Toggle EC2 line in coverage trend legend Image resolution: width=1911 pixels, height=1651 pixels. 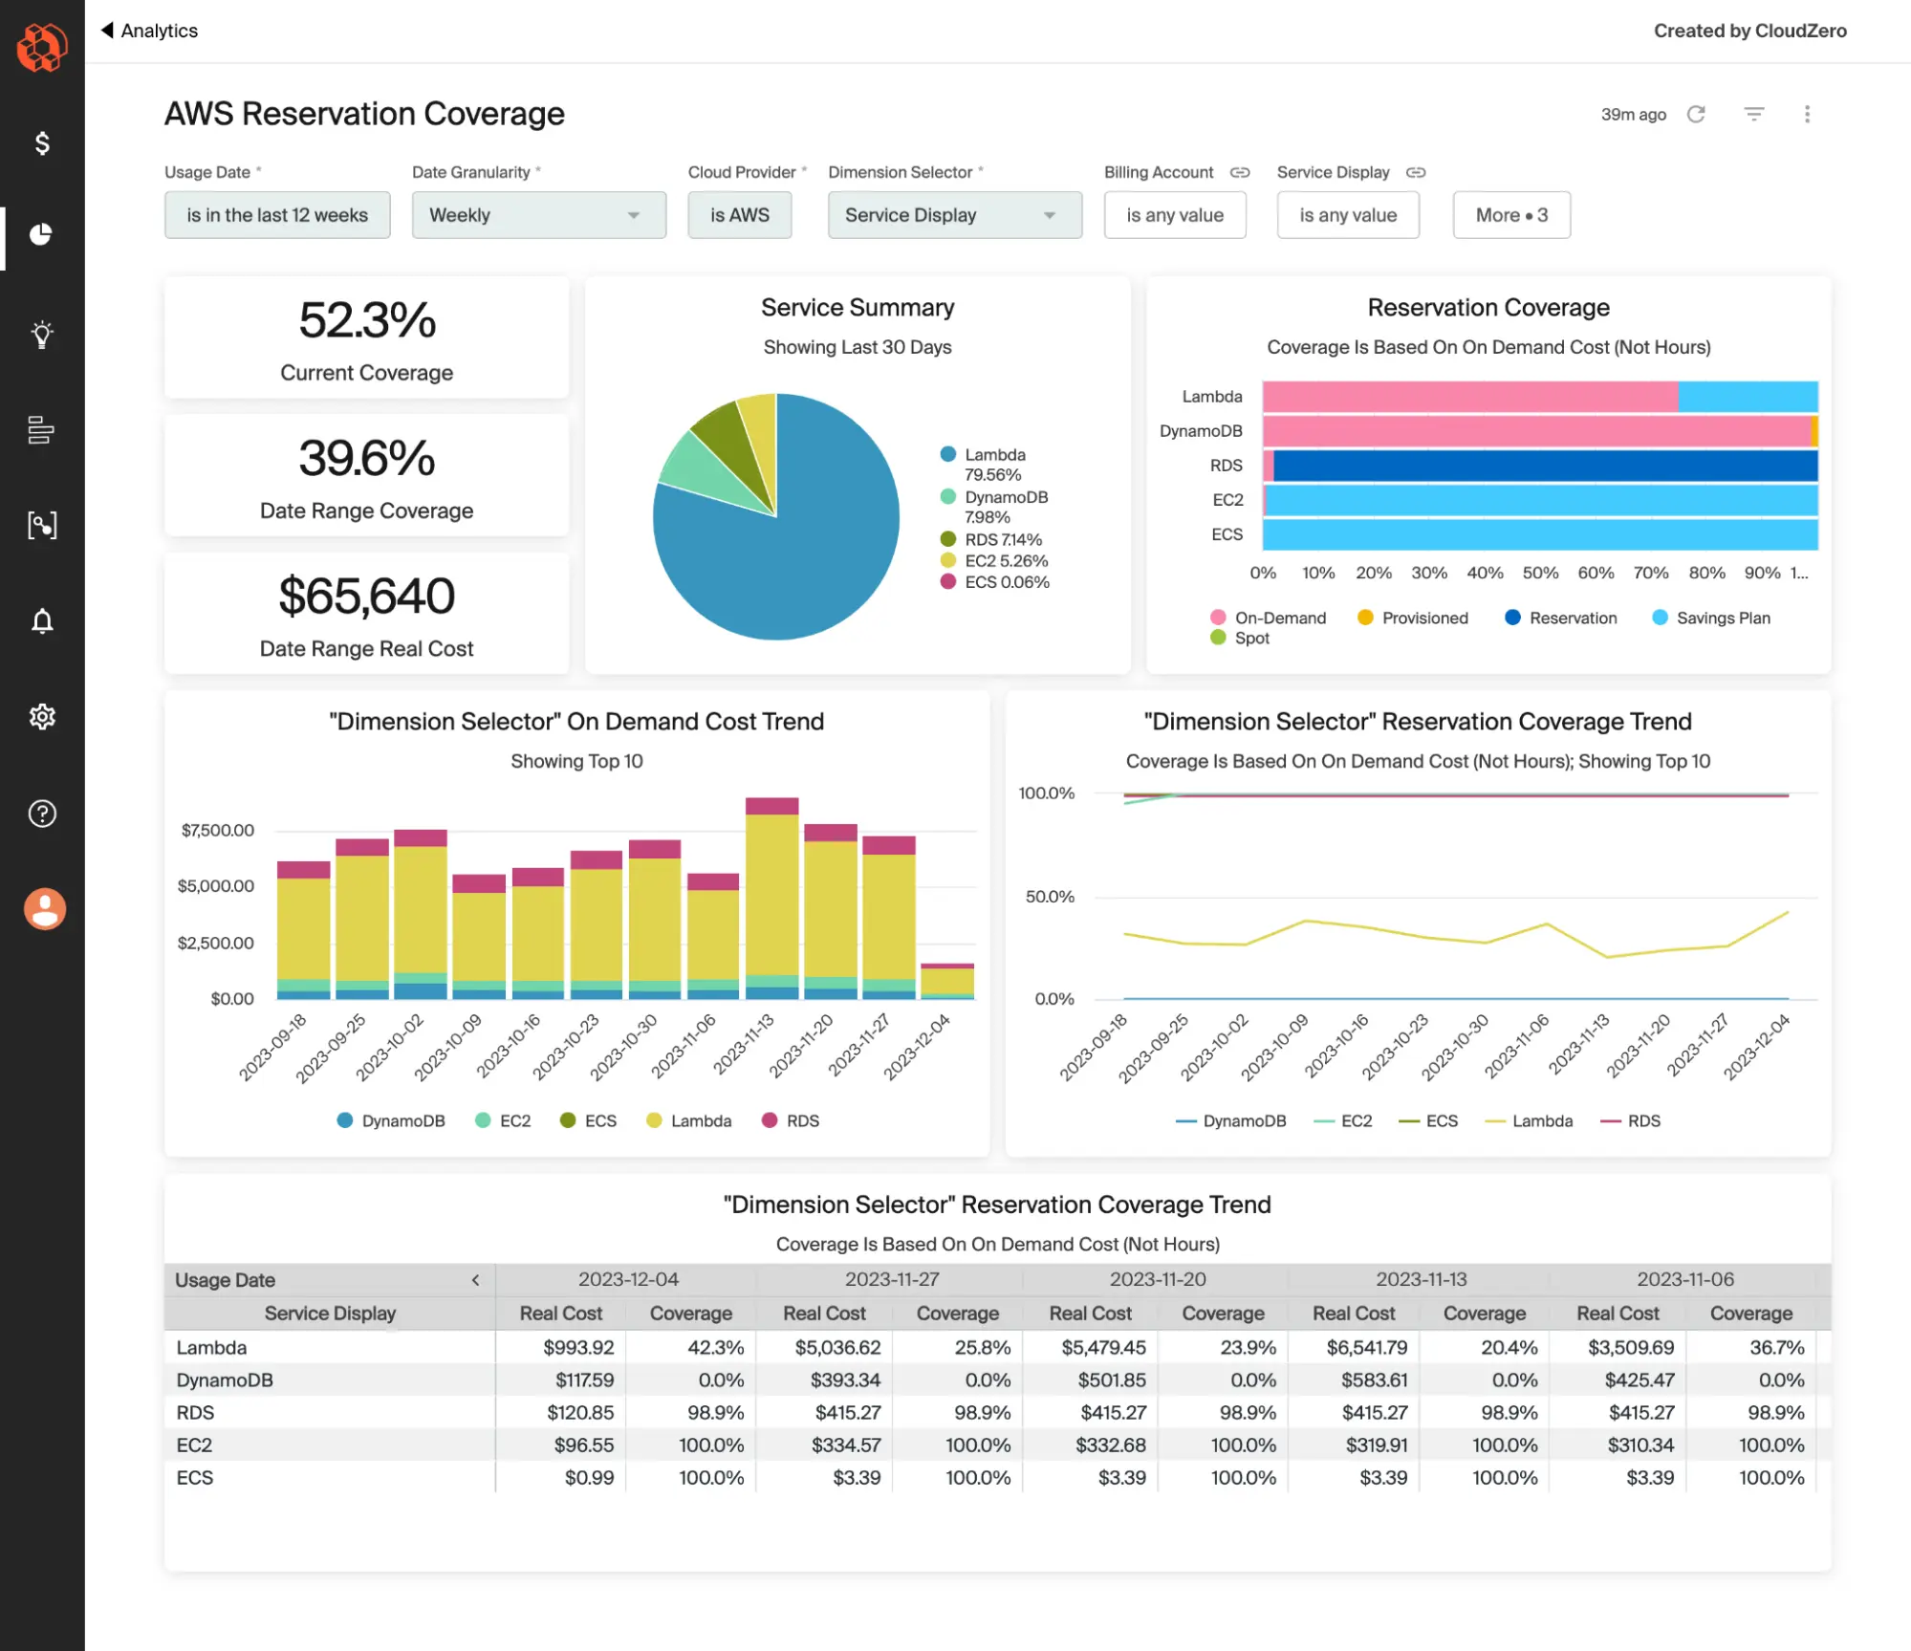click(x=1343, y=1120)
